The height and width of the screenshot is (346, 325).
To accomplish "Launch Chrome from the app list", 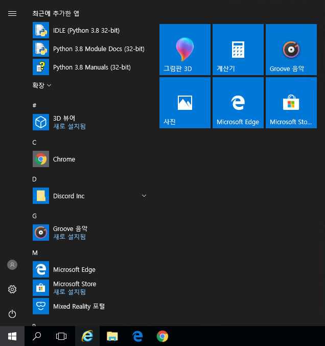I will point(90,159).
